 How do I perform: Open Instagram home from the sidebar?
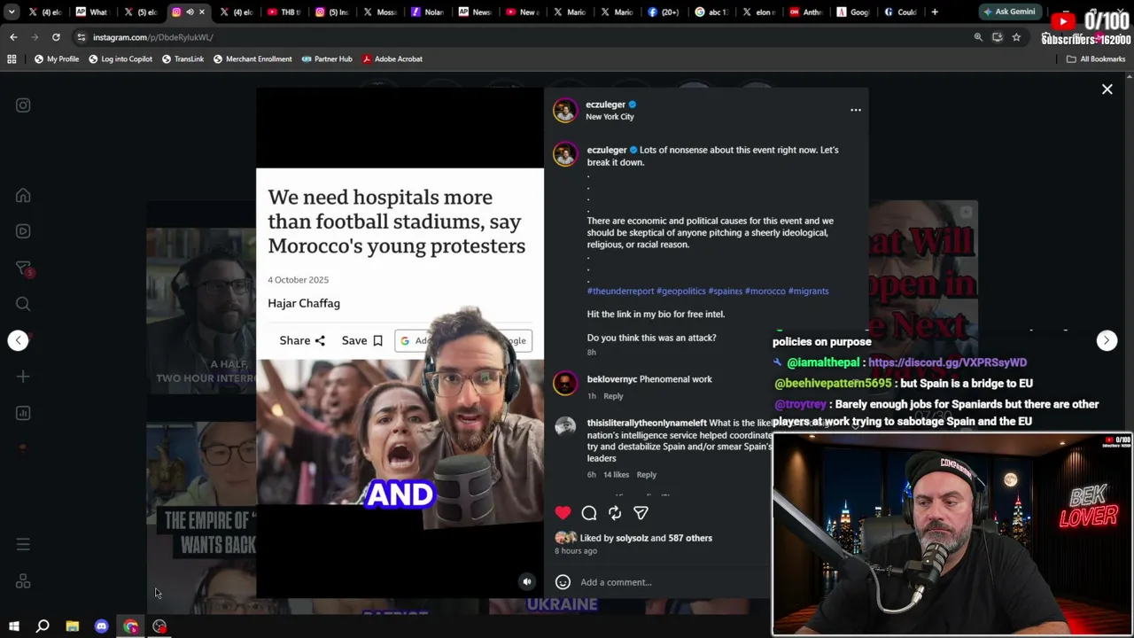(23, 196)
